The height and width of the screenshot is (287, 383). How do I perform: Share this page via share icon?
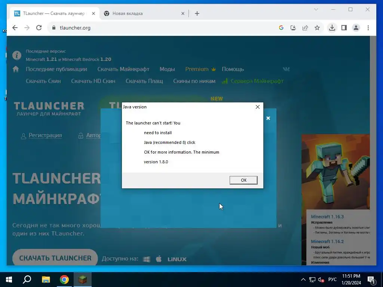(x=305, y=28)
